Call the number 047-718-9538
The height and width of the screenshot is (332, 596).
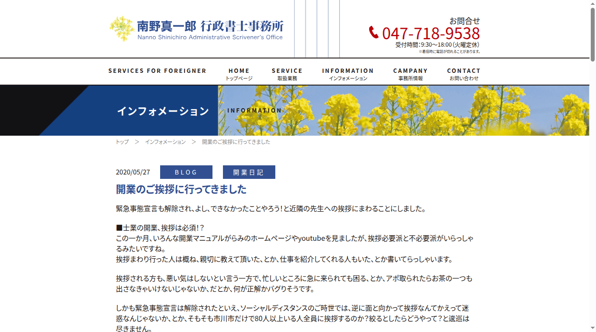tap(431, 34)
